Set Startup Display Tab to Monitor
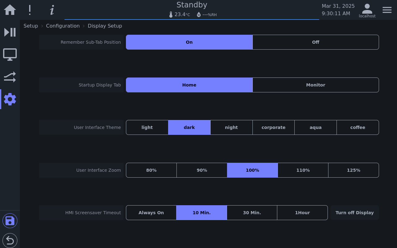The image size is (397, 248). point(316,85)
